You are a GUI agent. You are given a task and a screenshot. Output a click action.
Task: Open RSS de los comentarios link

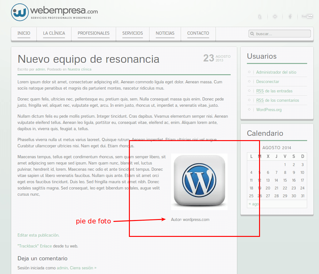[277, 100]
